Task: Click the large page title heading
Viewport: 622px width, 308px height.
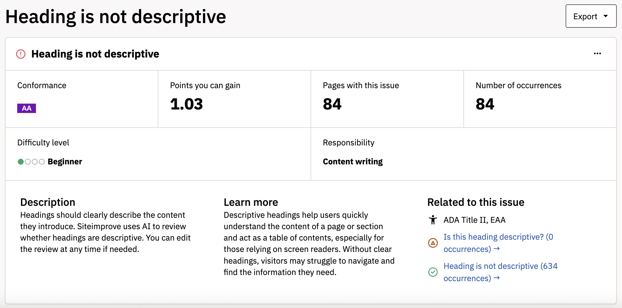Action: (116, 17)
